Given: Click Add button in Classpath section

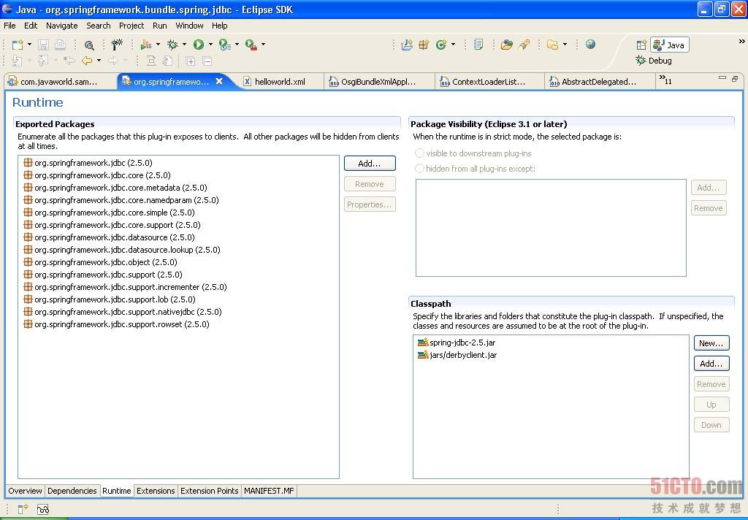Looking at the screenshot, I should coord(711,364).
